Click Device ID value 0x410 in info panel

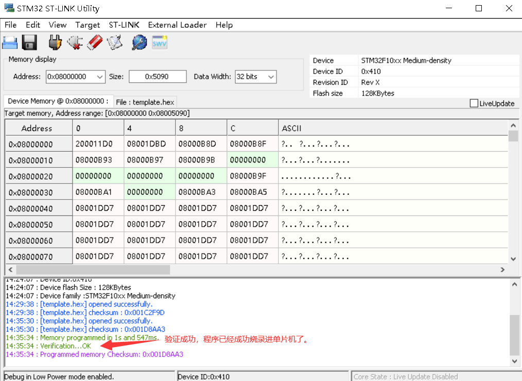tap(371, 71)
